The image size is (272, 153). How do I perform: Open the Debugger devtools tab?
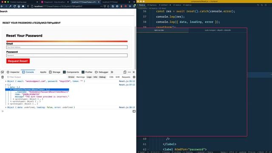click(102, 72)
